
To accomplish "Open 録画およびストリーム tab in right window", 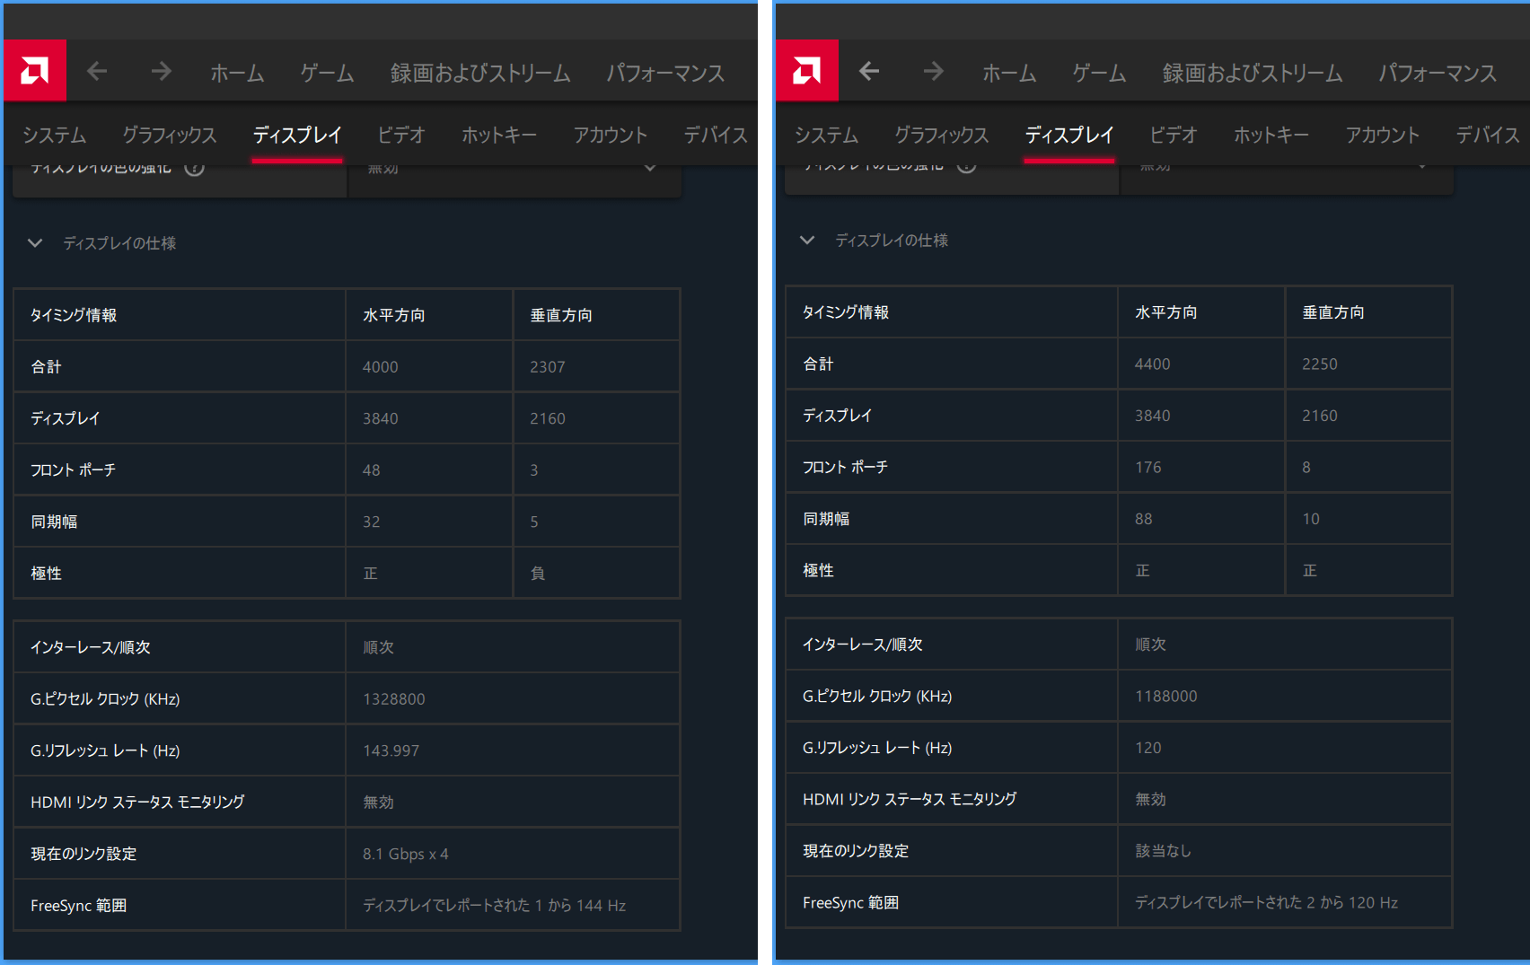I will click(x=1253, y=73).
